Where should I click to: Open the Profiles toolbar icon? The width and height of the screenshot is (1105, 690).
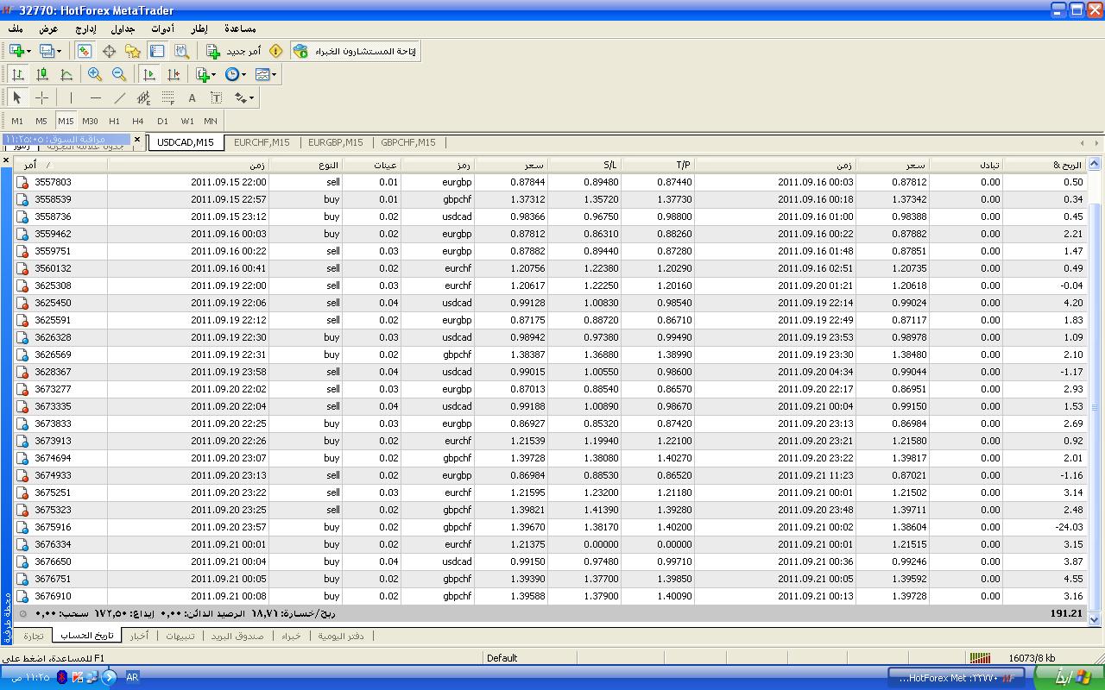(x=47, y=52)
